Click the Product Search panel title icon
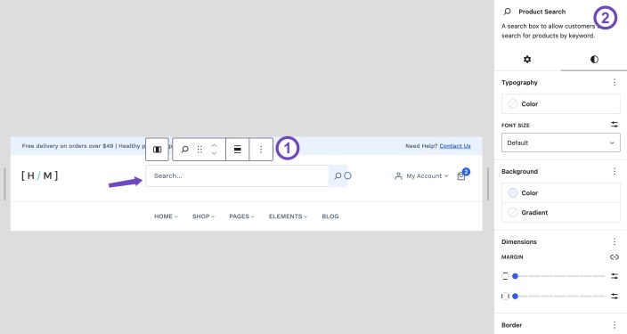This screenshot has height=334, width=627. (x=507, y=12)
